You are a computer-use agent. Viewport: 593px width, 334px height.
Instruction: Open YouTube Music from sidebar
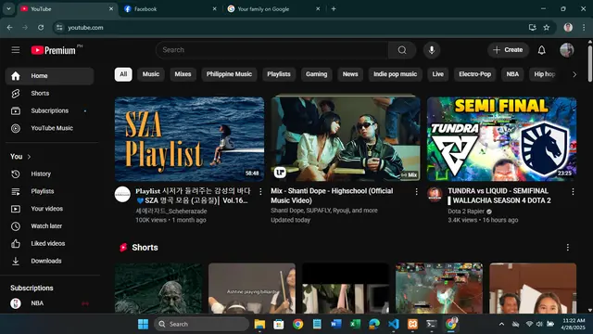pos(49,128)
